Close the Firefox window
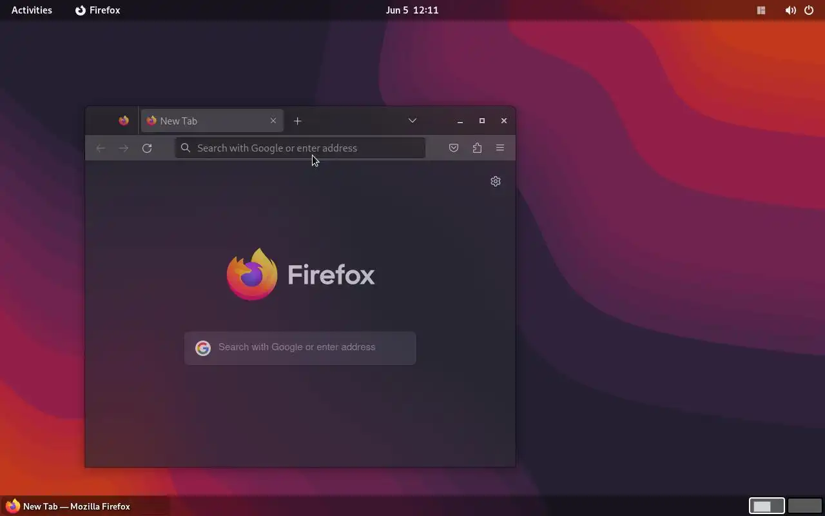This screenshot has width=825, height=516. pos(504,121)
